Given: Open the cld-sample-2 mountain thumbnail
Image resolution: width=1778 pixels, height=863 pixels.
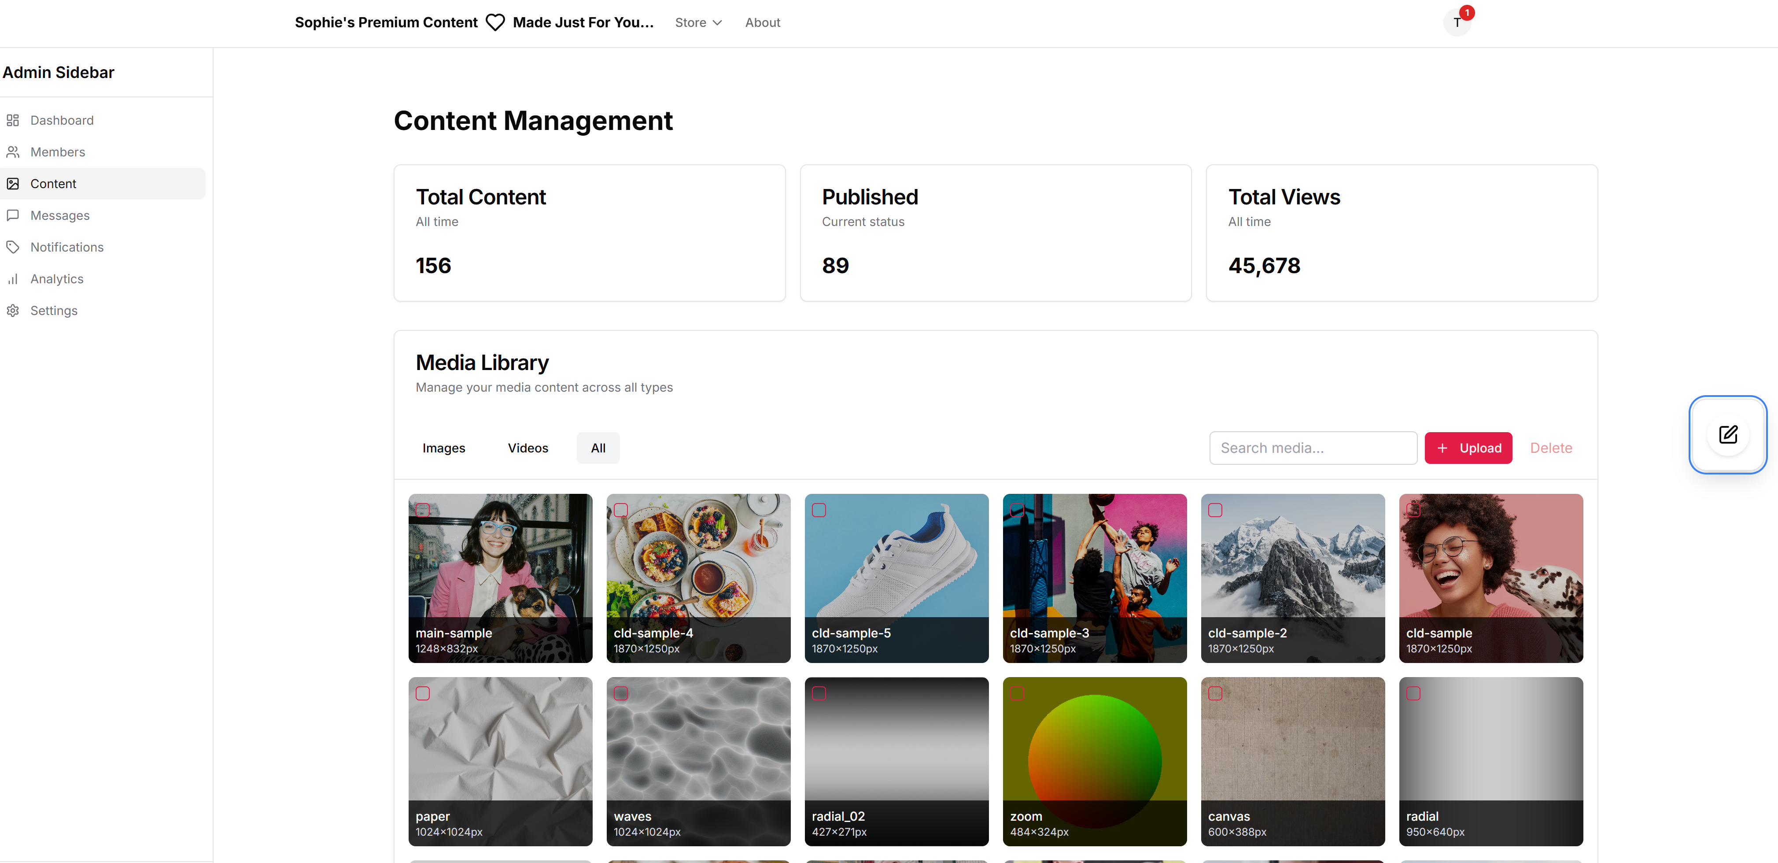Looking at the screenshot, I should tap(1293, 578).
